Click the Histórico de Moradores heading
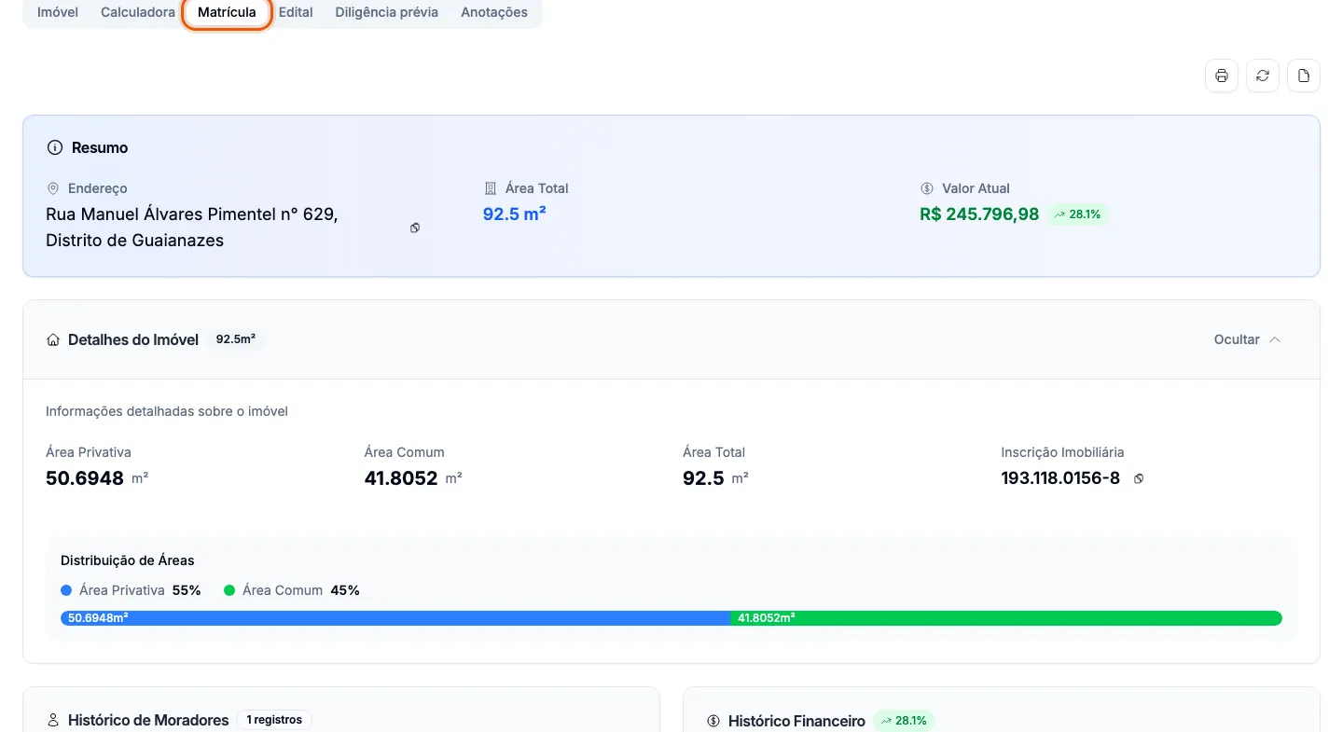 click(x=148, y=721)
